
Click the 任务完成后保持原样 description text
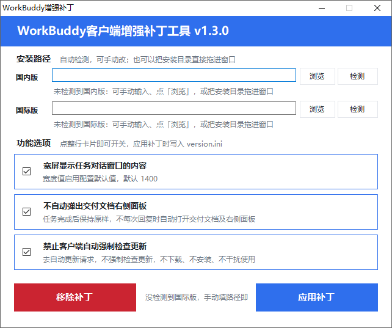click(x=149, y=219)
